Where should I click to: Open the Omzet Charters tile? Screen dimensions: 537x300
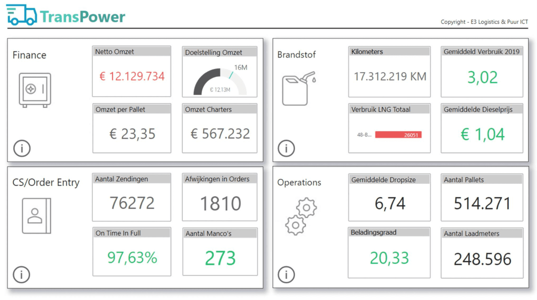tap(219, 128)
